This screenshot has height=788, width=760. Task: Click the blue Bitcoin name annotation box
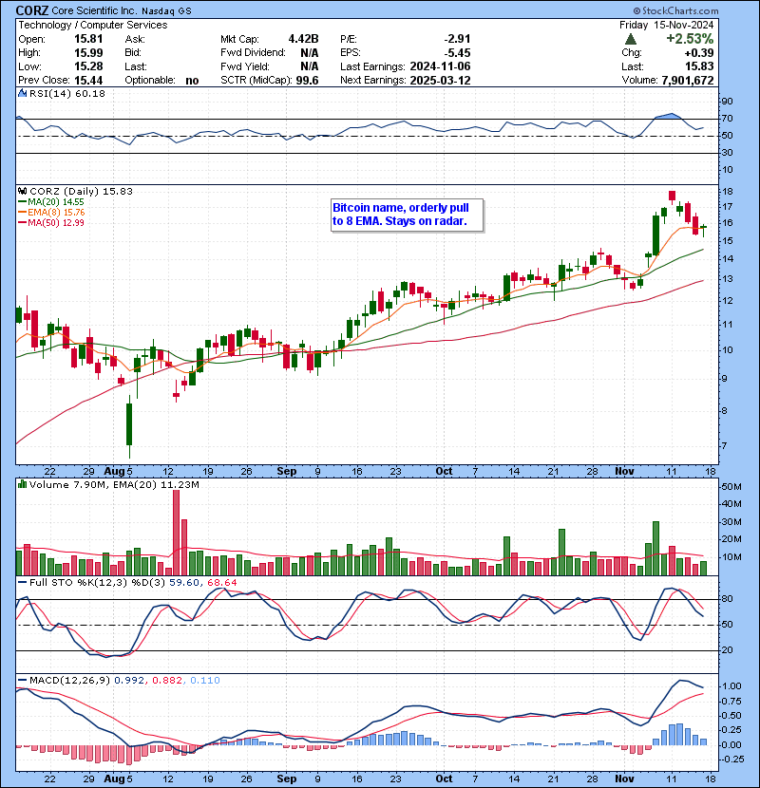coord(407,216)
